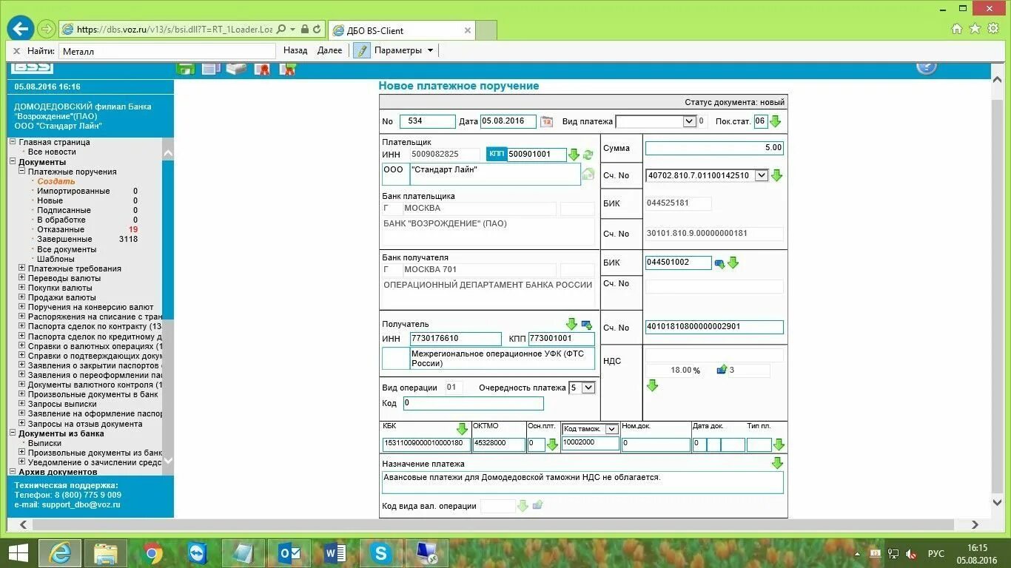Close the browser find bar
Image resolution: width=1011 pixels, height=568 pixels.
[16, 51]
